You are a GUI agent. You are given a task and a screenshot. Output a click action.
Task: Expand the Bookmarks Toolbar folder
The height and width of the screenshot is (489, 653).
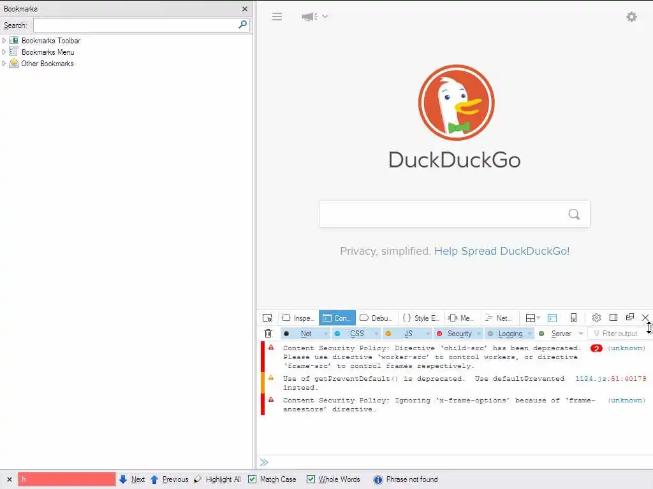click(4, 40)
